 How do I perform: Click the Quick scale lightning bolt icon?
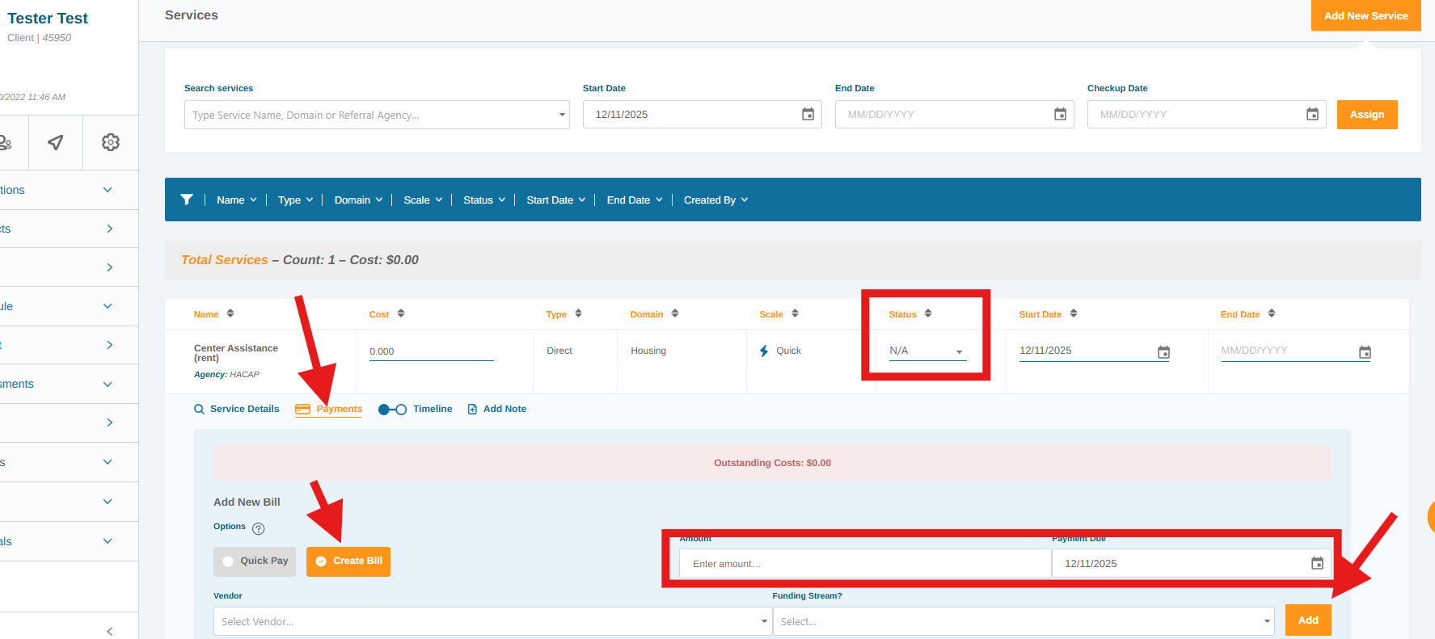click(x=764, y=351)
